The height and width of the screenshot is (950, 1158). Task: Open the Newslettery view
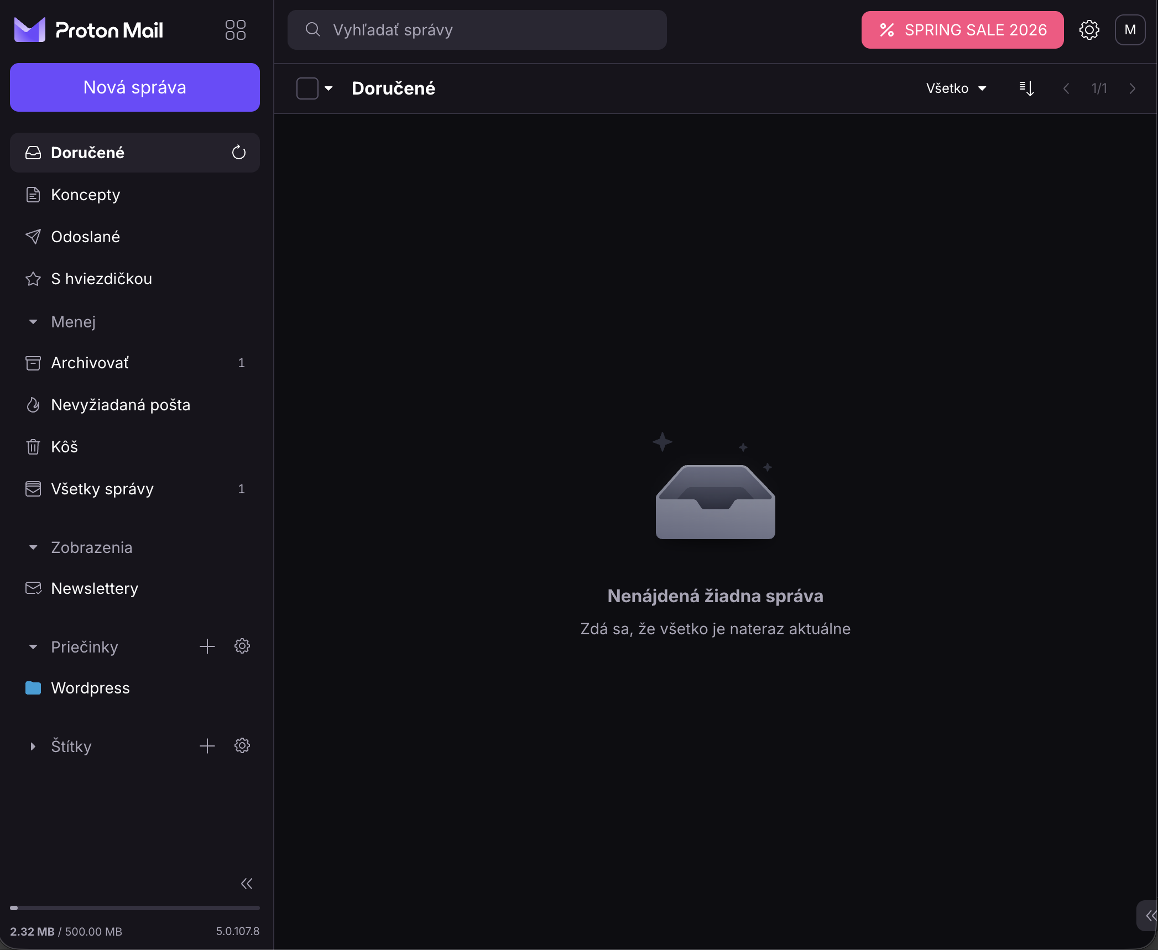[x=134, y=588]
